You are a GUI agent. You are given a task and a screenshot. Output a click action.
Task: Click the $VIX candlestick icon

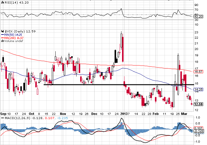point(3,31)
